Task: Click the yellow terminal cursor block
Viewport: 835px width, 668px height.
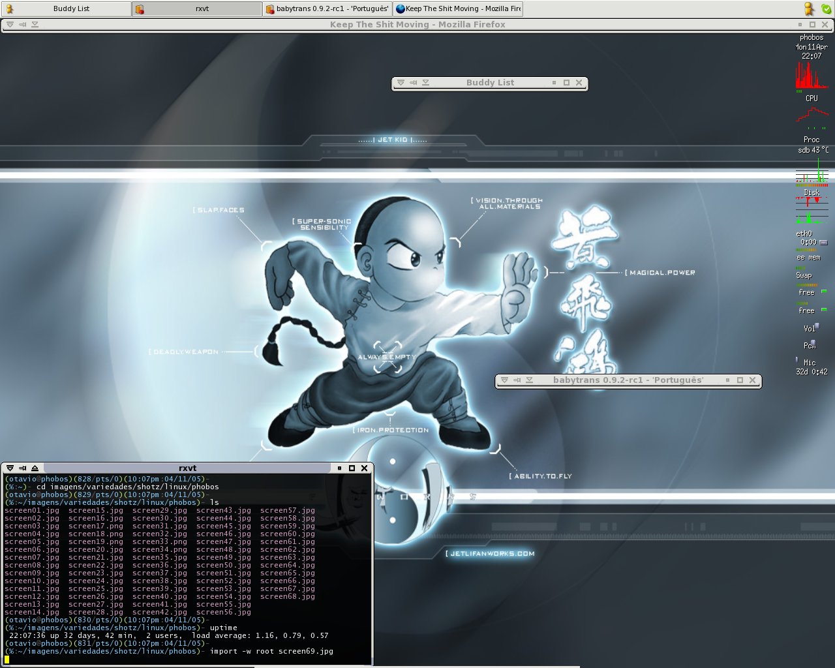Action: [7, 660]
